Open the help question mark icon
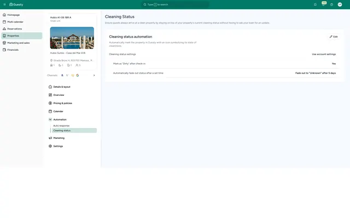350x218 pixels. pos(332,4)
